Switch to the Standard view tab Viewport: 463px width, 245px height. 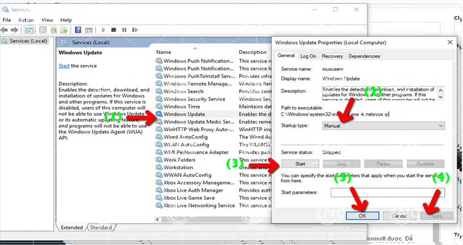[101, 228]
